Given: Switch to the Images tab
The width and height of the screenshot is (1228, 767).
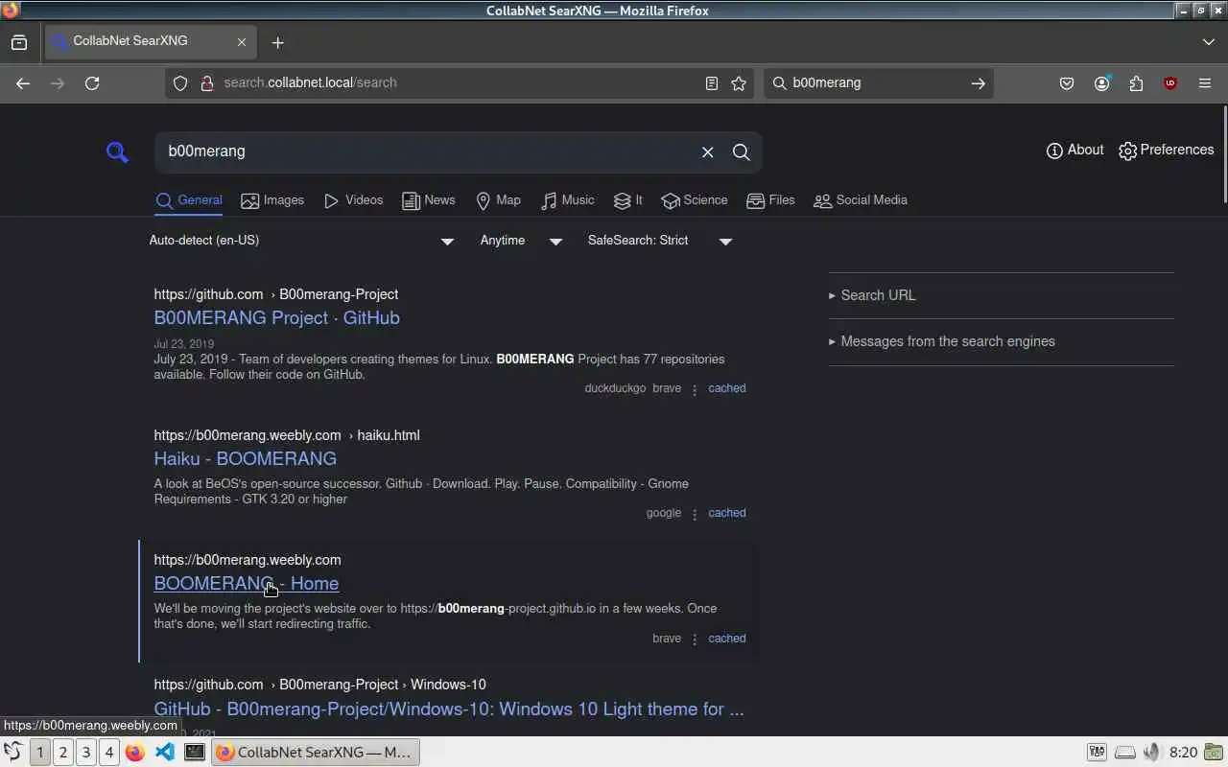Looking at the screenshot, I should (x=272, y=200).
